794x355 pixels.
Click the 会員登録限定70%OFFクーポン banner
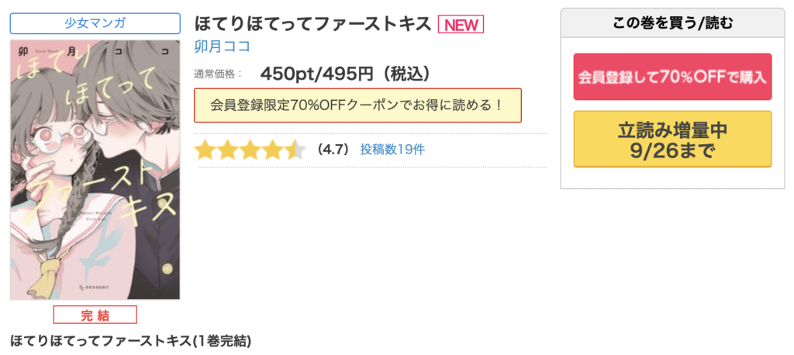(357, 105)
